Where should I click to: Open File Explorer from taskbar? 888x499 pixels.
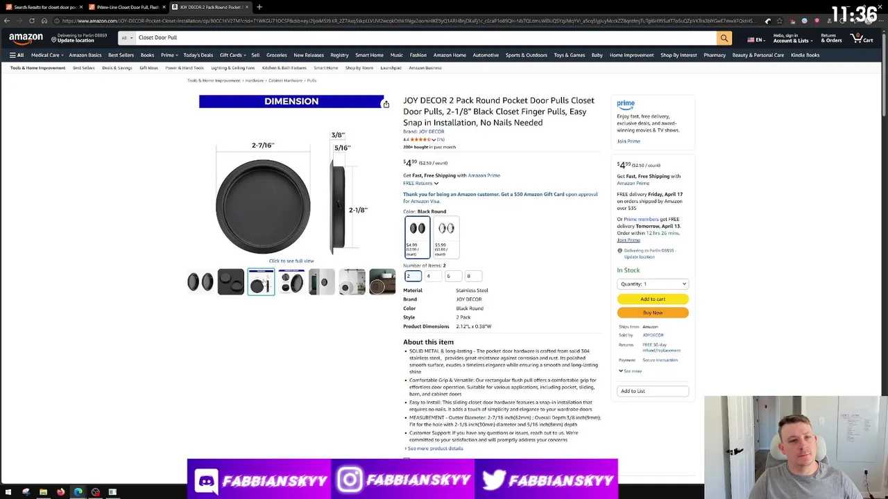[43, 492]
